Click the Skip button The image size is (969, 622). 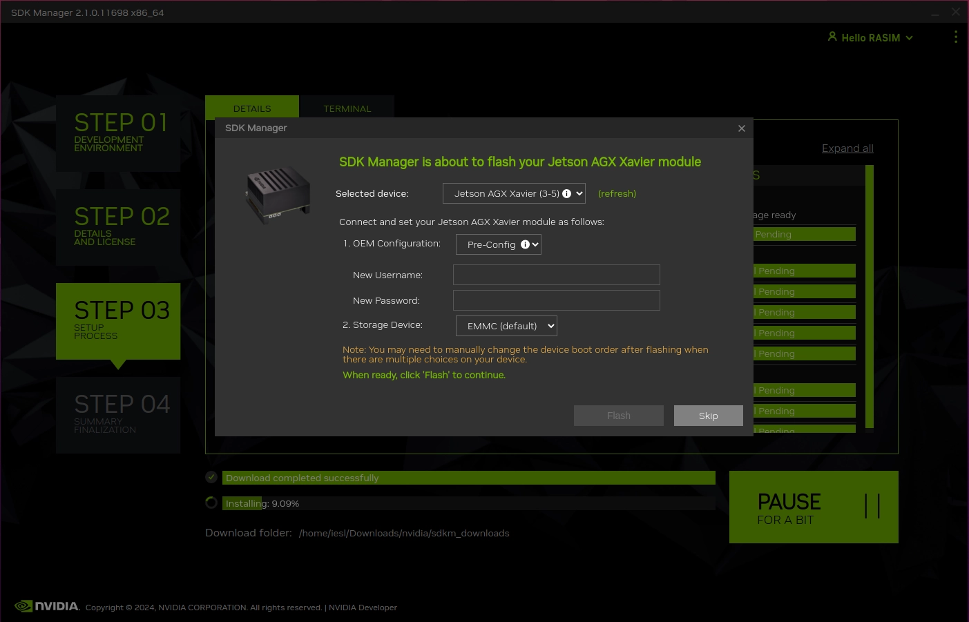pyautogui.click(x=708, y=416)
